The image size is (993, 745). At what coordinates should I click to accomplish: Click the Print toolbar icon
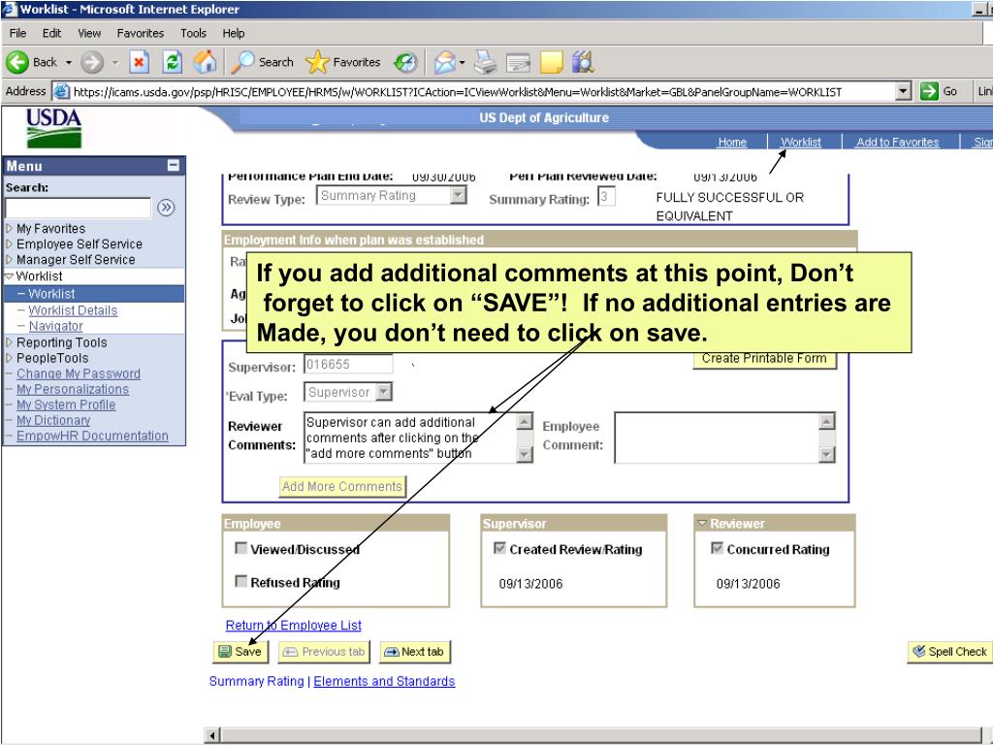point(486,62)
